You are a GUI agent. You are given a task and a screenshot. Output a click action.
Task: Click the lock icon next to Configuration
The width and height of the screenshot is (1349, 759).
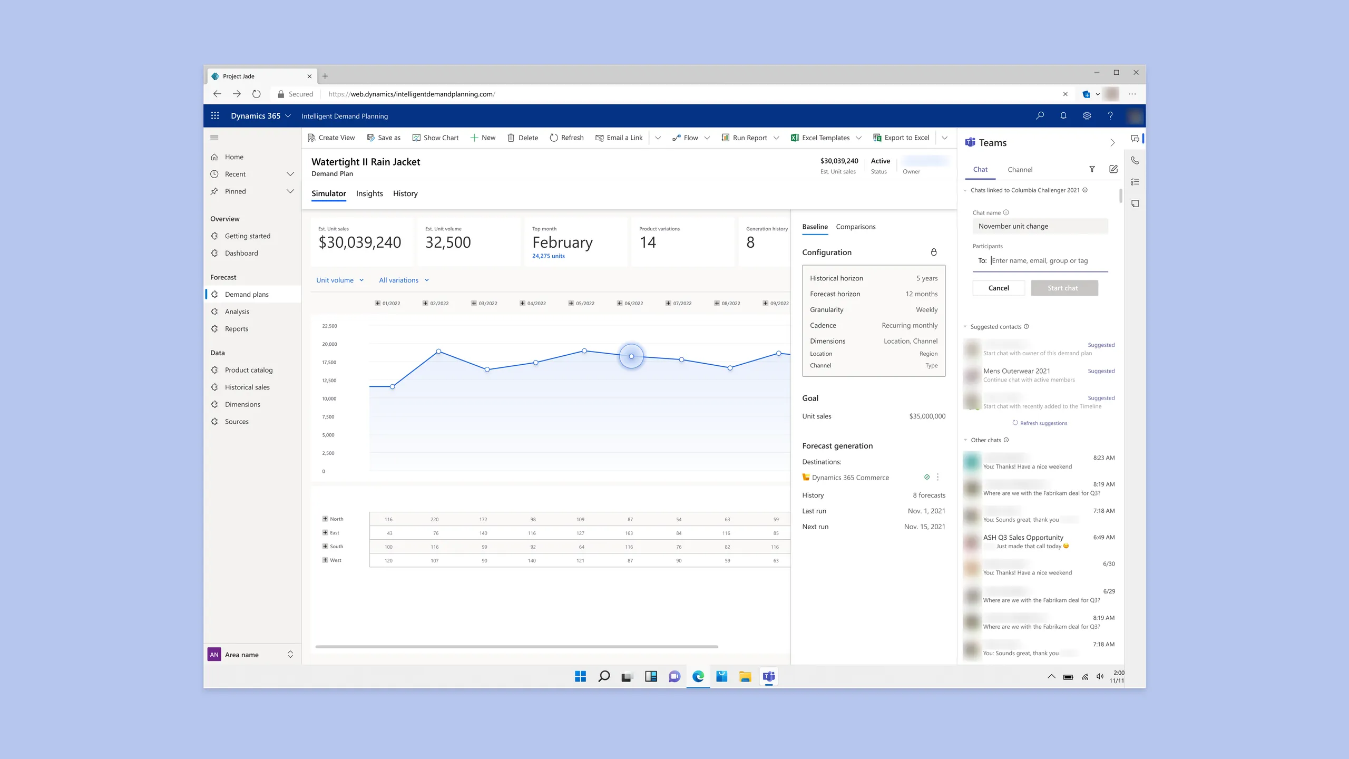(x=934, y=252)
